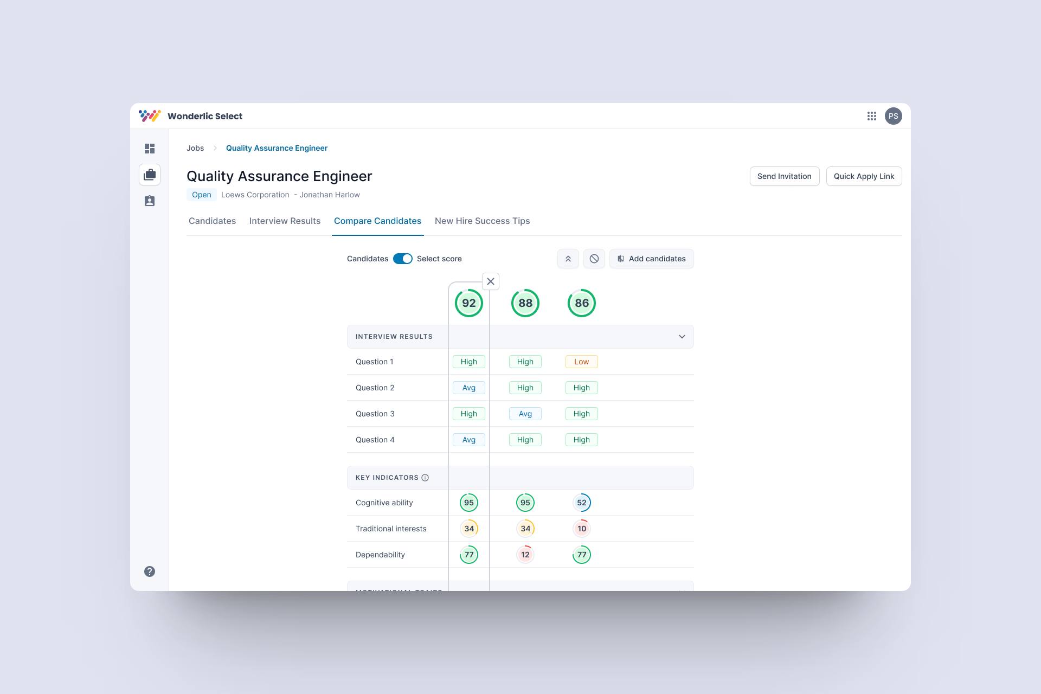Click the Send Invitation button
The height and width of the screenshot is (694, 1041).
[785, 176]
